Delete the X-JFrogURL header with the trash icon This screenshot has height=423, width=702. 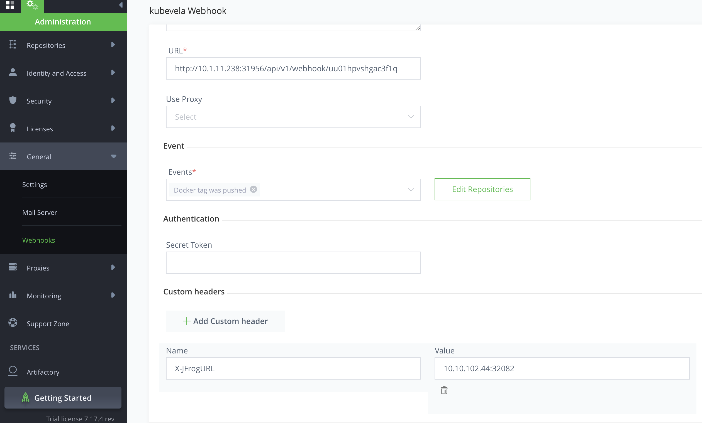(444, 390)
